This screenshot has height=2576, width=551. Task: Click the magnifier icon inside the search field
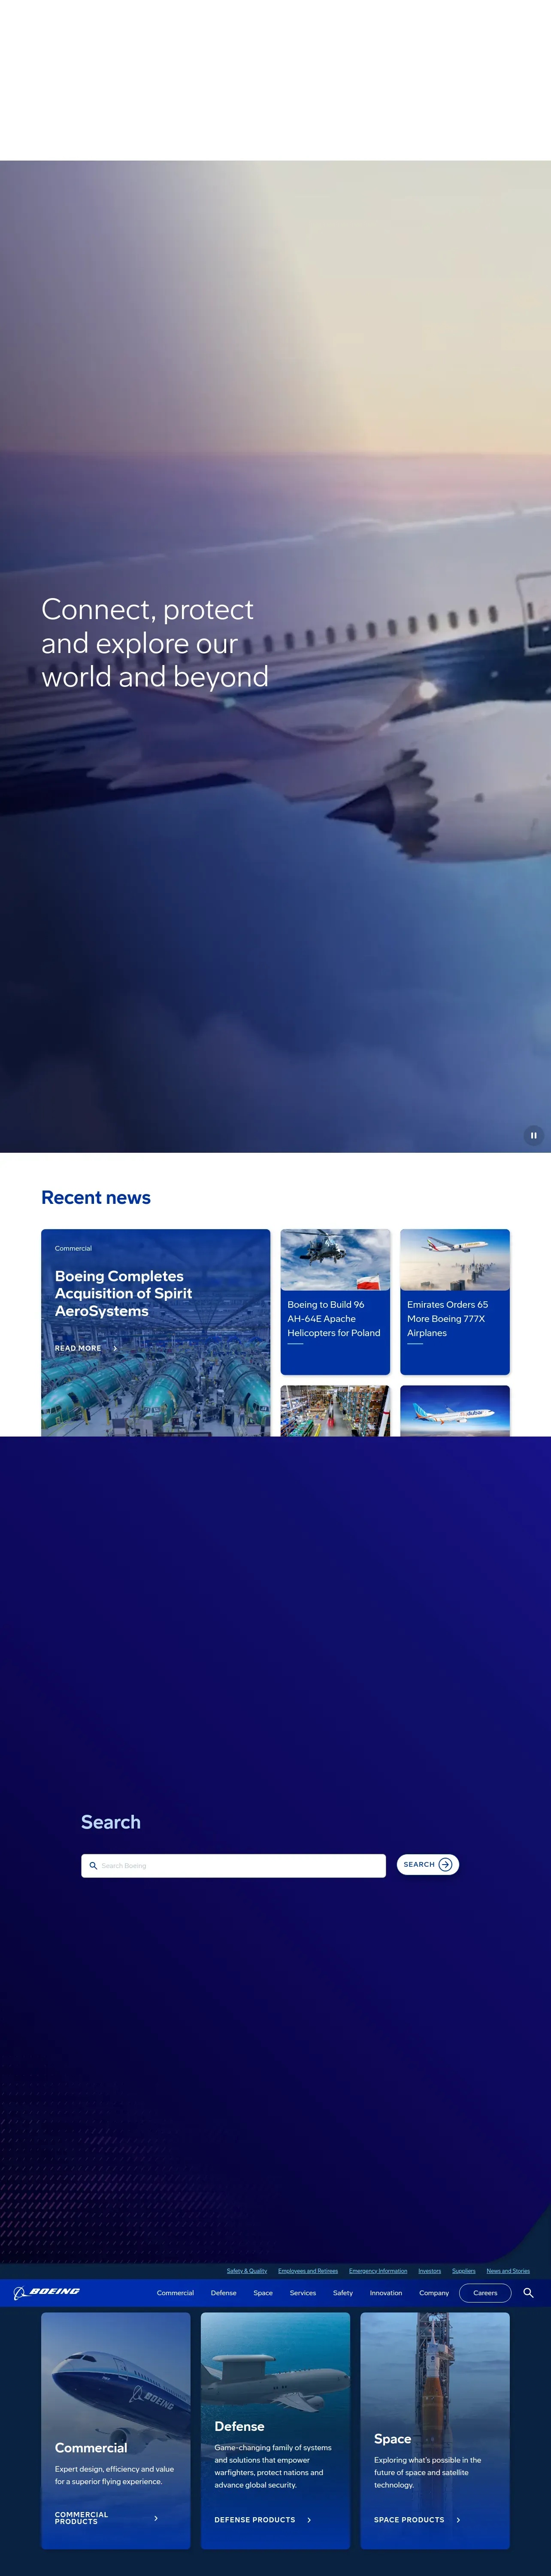(x=93, y=1865)
